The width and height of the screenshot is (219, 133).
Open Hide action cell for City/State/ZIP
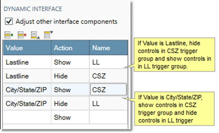tap(70, 103)
